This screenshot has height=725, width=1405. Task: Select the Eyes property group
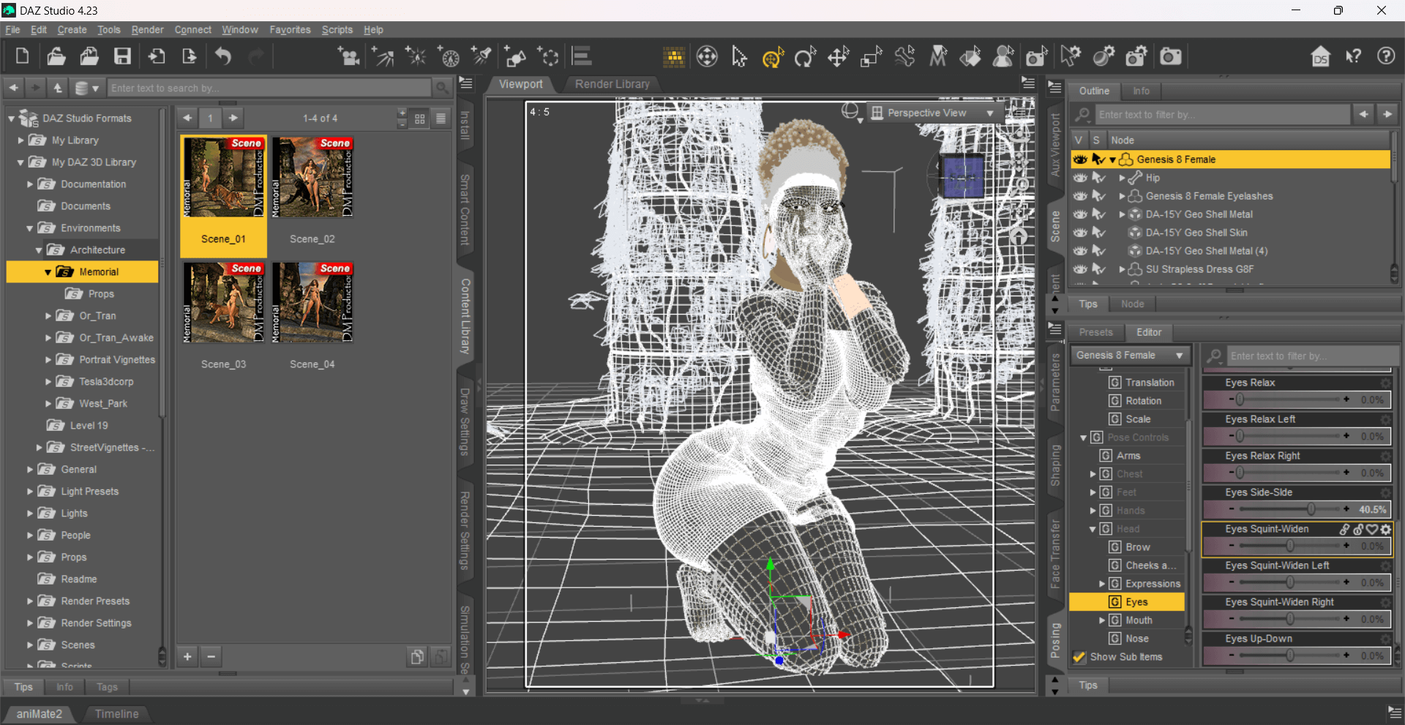pyautogui.click(x=1127, y=602)
